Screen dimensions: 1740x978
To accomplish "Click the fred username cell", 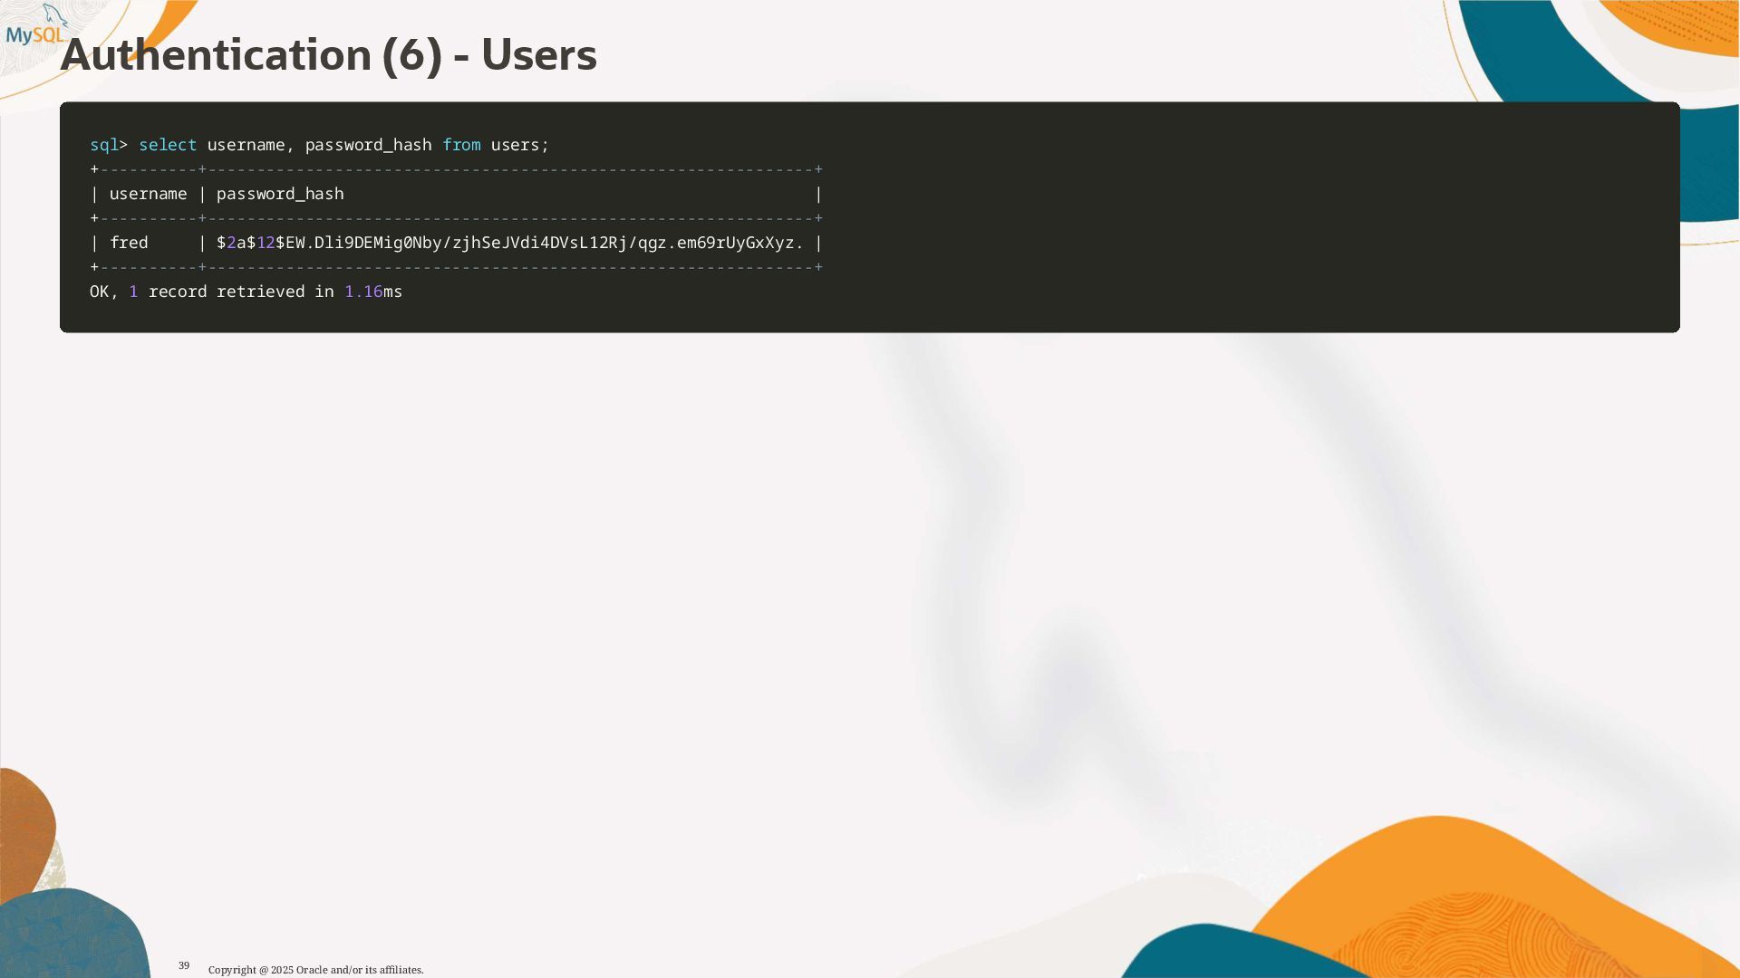I will coord(129,243).
